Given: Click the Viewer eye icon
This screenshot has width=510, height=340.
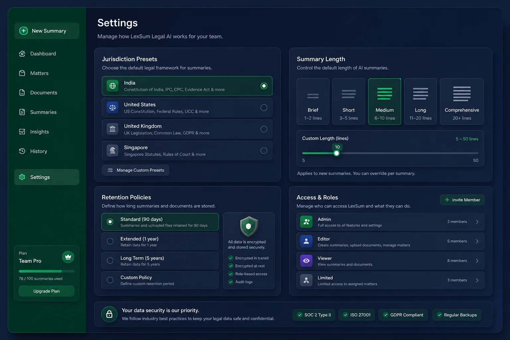Looking at the screenshot, I should pyautogui.click(x=306, y=261).
